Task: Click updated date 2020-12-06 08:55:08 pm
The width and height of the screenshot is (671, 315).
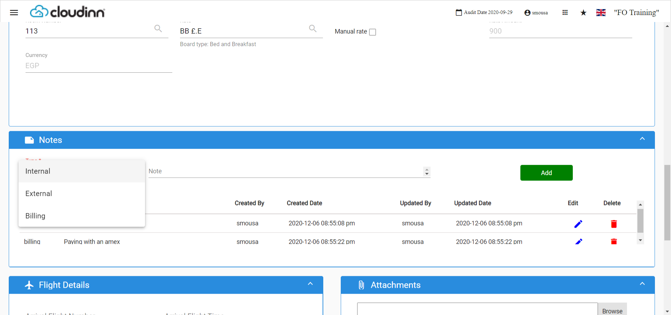Action: point(489,224)
